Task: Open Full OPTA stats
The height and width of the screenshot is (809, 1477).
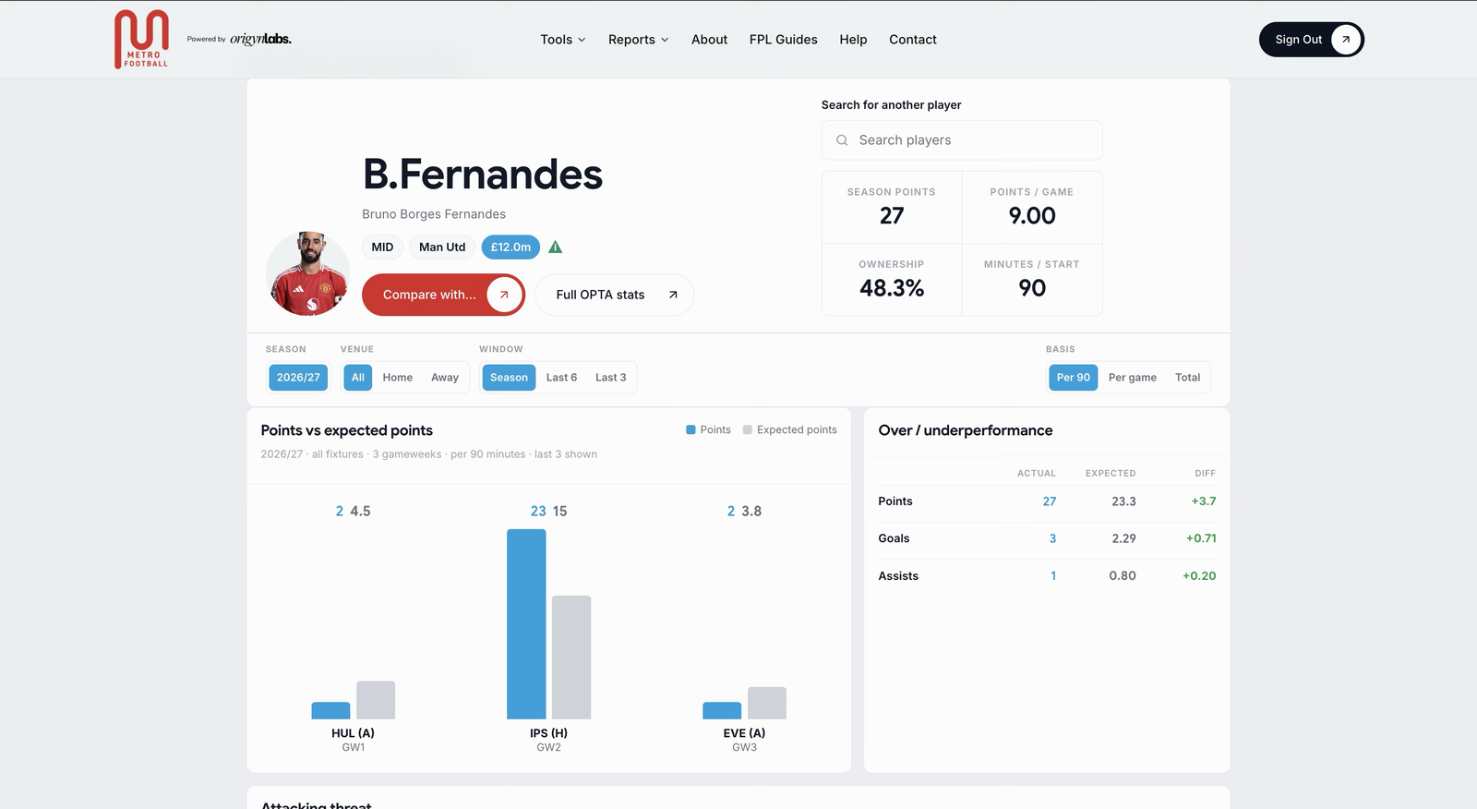Action: (x=614, y=295)
